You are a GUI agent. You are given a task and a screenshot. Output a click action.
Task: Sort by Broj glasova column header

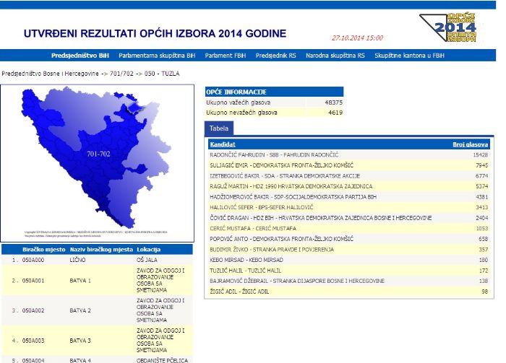470,144
